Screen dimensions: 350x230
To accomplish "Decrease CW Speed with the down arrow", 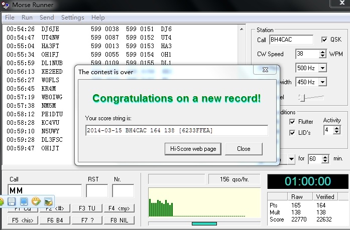I will (x=322, y=56).
